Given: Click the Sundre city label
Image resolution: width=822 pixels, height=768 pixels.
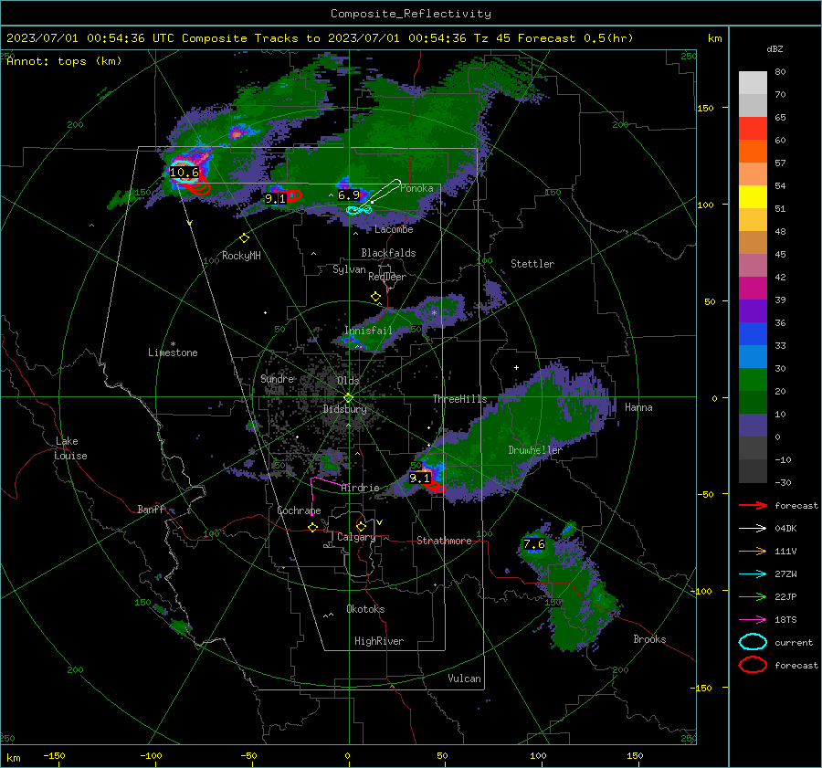Looking at the screenshot, I should [x=278, y=379].
